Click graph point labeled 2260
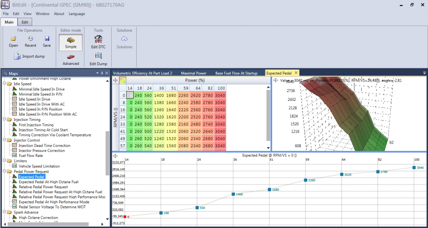This screenshot has height=228, width=428. click(306, 180)
